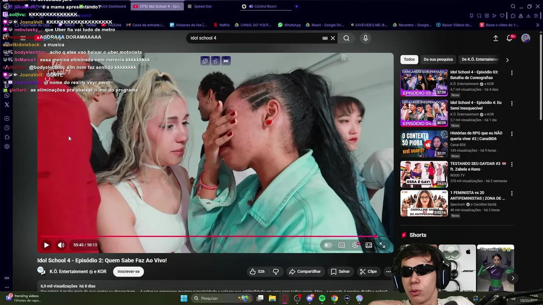Viewport: 543px width, 305px height.
Task: Click the Clipe button
Action: tap(368, 272)
